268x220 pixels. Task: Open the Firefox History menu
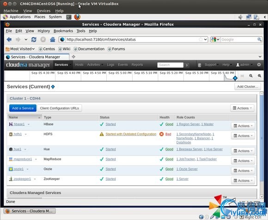pyautogui.click(x=44, y=31)
